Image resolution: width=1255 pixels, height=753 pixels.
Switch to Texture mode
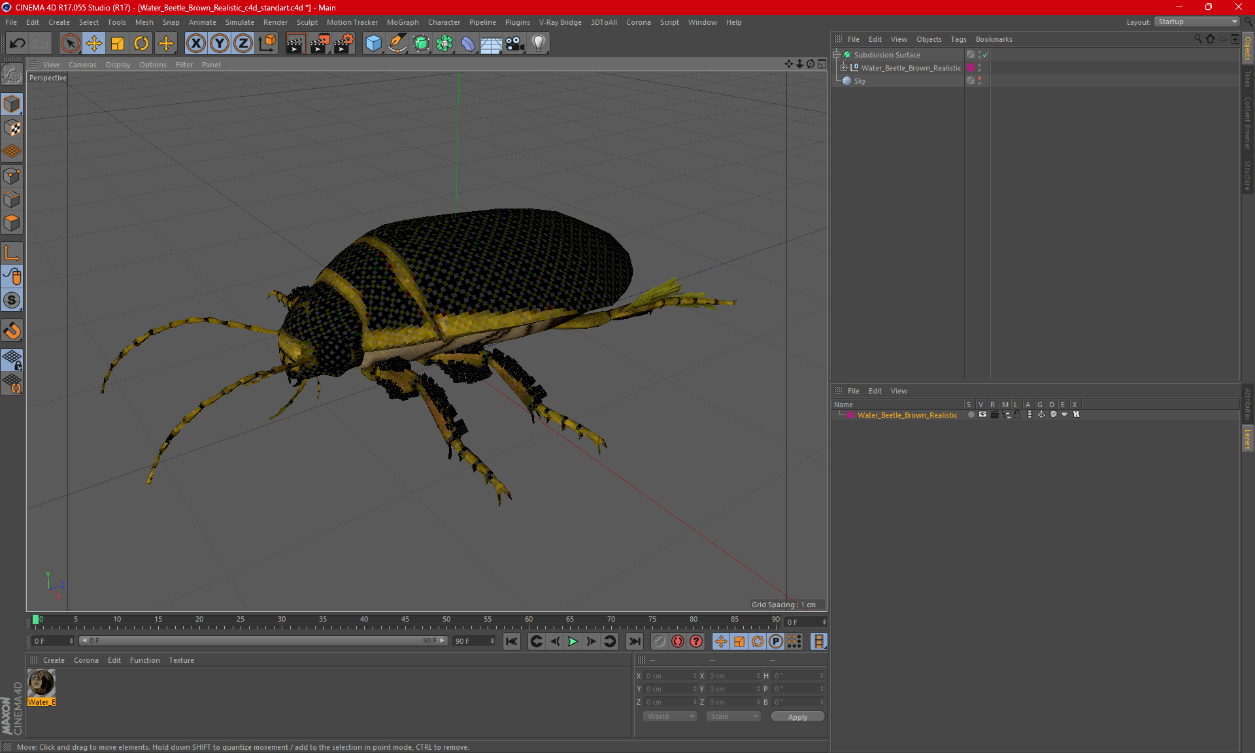click(12, 128)
